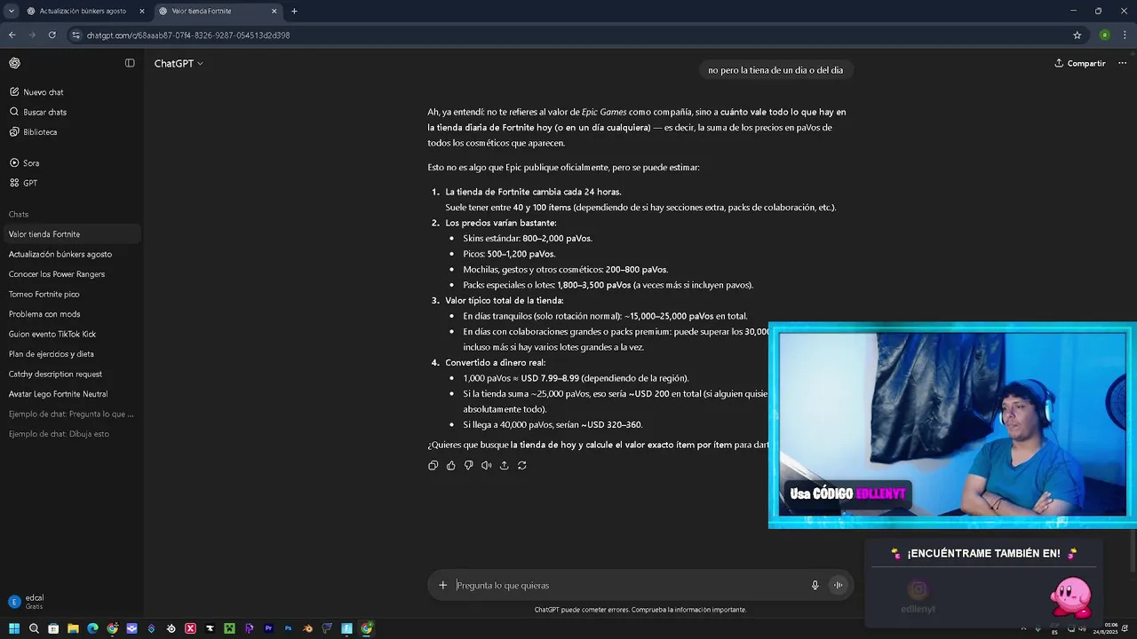Viewport: 1137px width, 639px height.
Task: Open chat Actualización búnkers agosto
Action: tap(71, 254)
